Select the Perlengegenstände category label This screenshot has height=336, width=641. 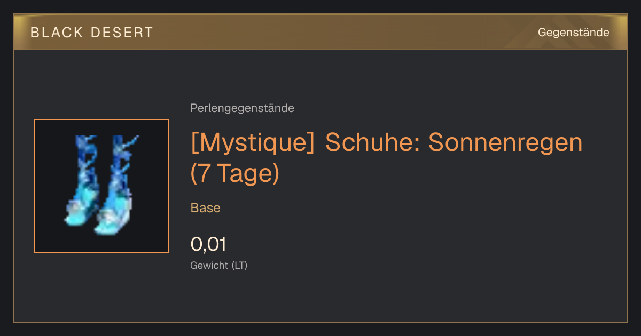[242, 108]
